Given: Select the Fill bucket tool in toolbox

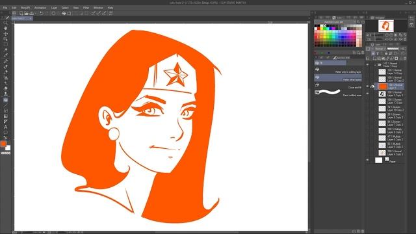Looking at the screenshot, I should tap(5, 100).
